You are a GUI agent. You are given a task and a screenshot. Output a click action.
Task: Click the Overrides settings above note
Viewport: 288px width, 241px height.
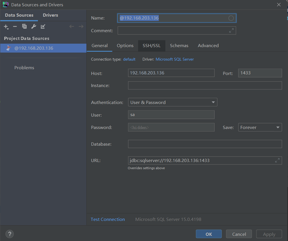[146, 168]
